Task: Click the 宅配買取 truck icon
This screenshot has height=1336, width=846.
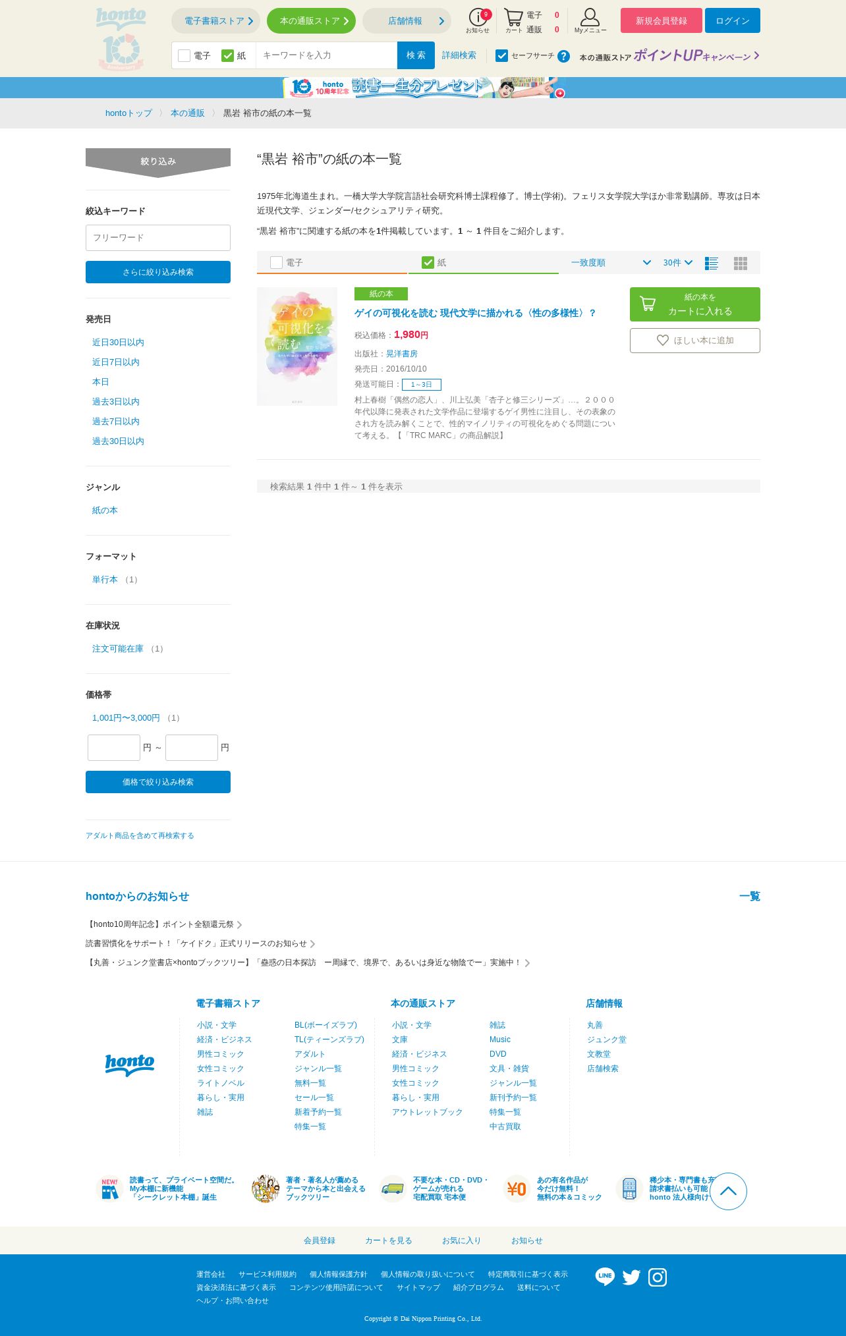Action: coord(393,1188)
